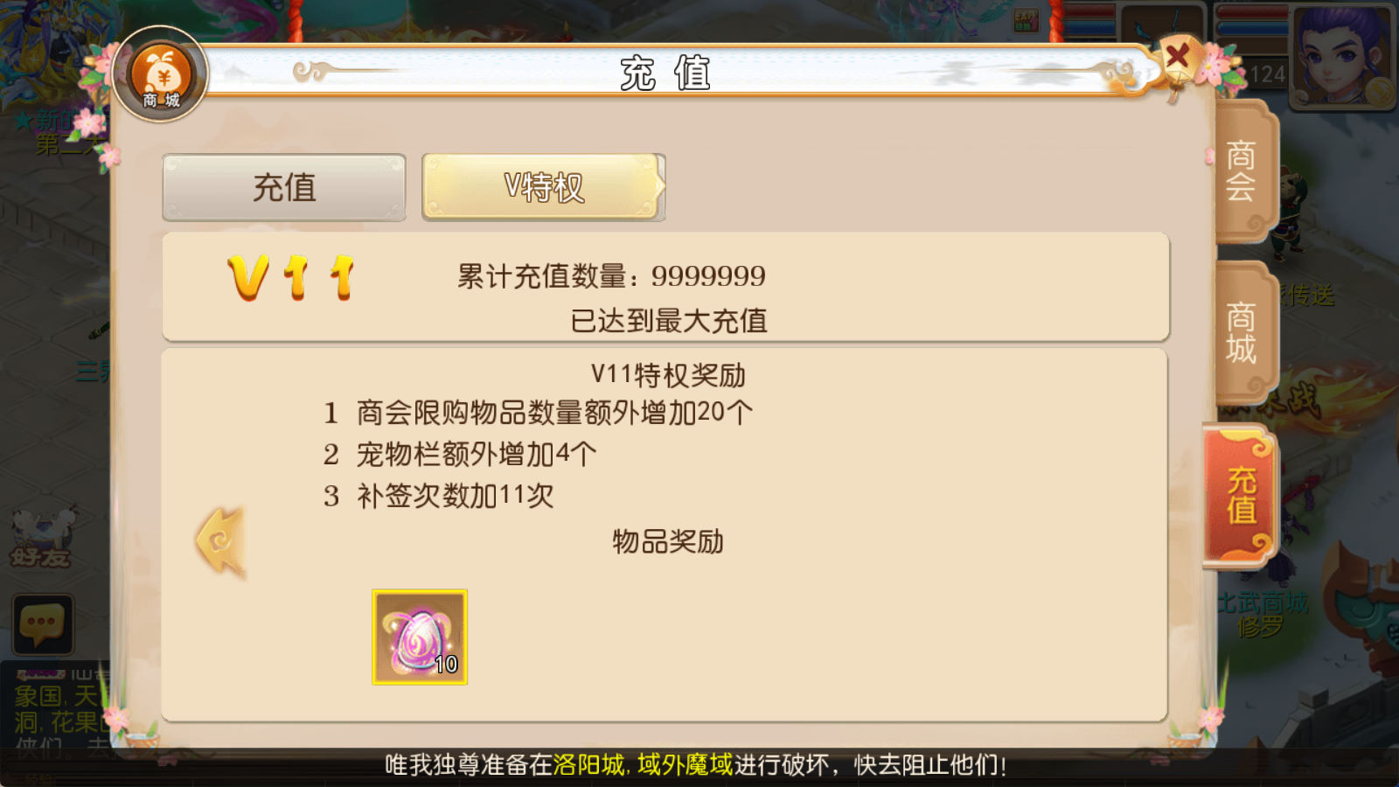Click the 修罗 npc label

[x=1260, y=626]
